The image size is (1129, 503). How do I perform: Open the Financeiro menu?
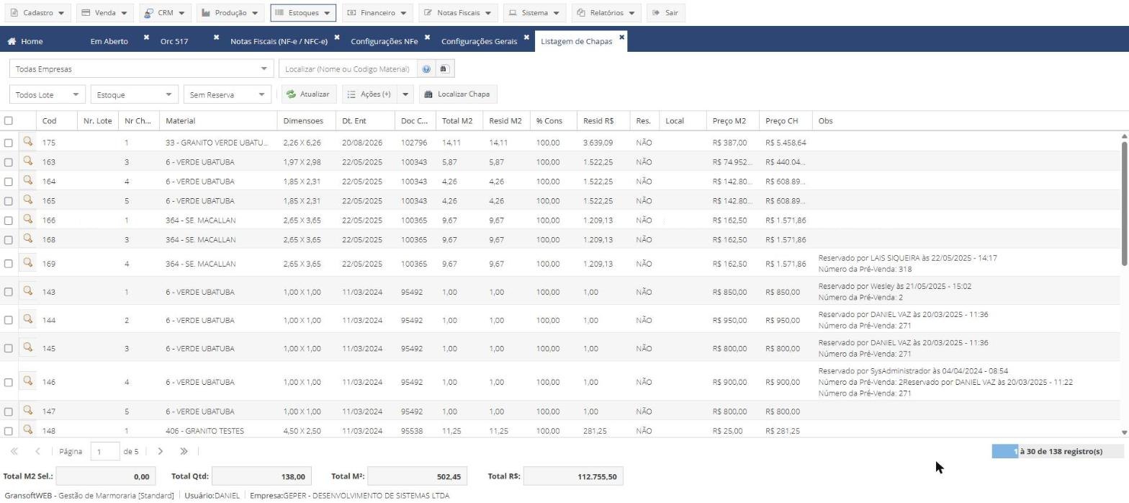(x=377, y=12)
